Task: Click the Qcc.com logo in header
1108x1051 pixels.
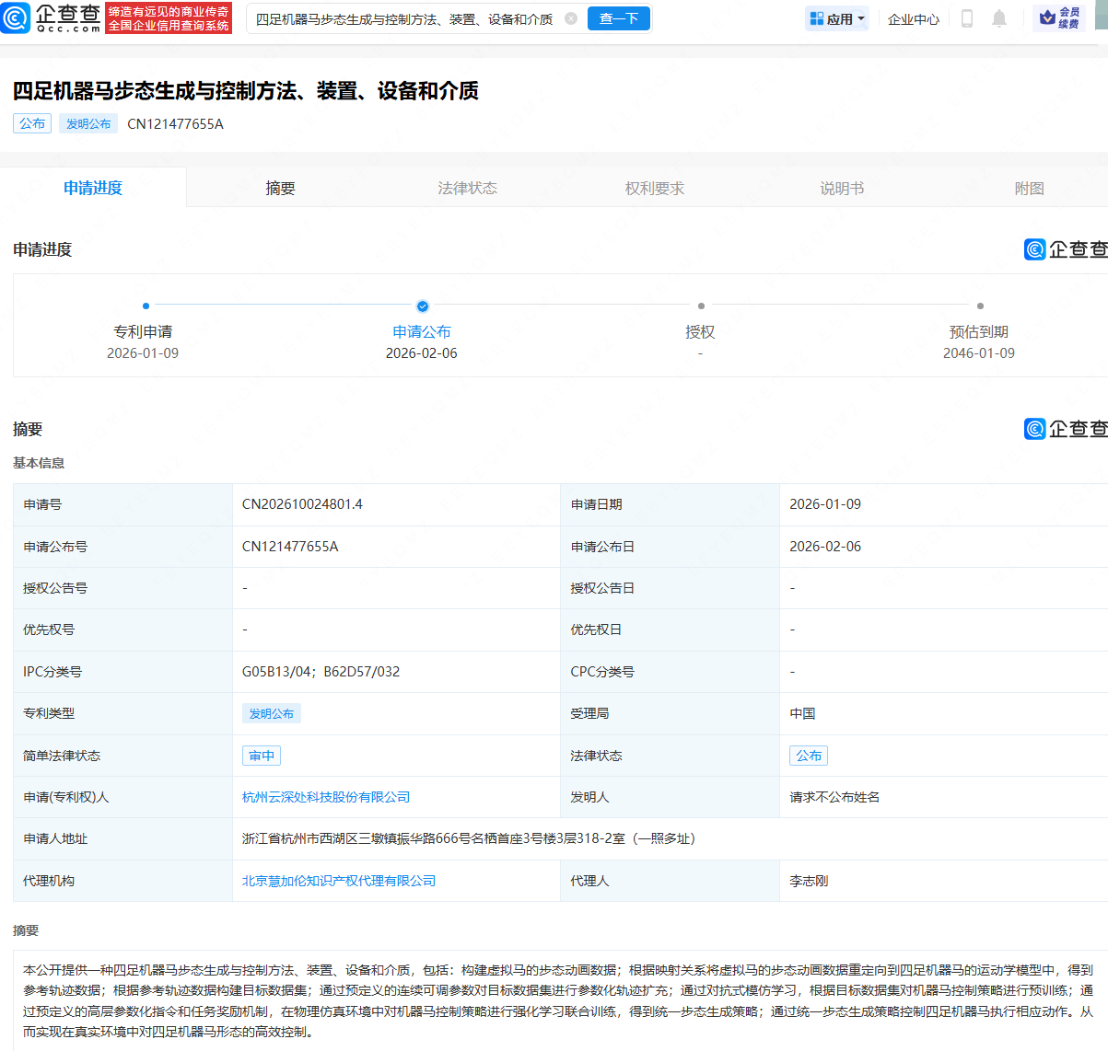Action: pyautogui.click(x=52, y=17)
